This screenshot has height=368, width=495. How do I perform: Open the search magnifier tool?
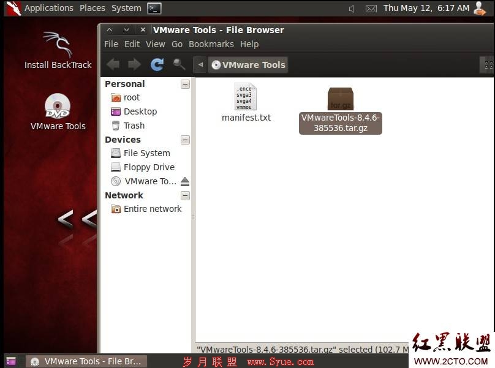(179, 64)
